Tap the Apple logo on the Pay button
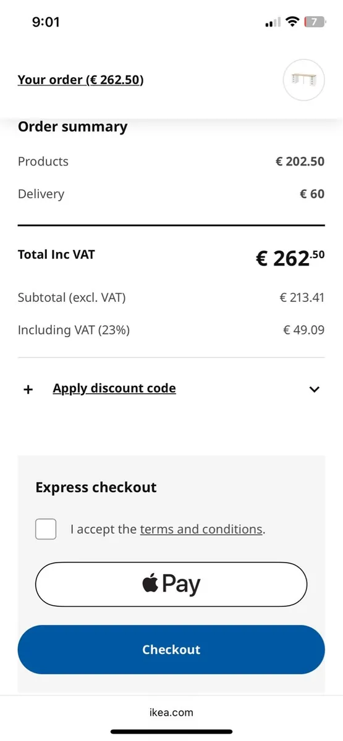 (150, 583)
